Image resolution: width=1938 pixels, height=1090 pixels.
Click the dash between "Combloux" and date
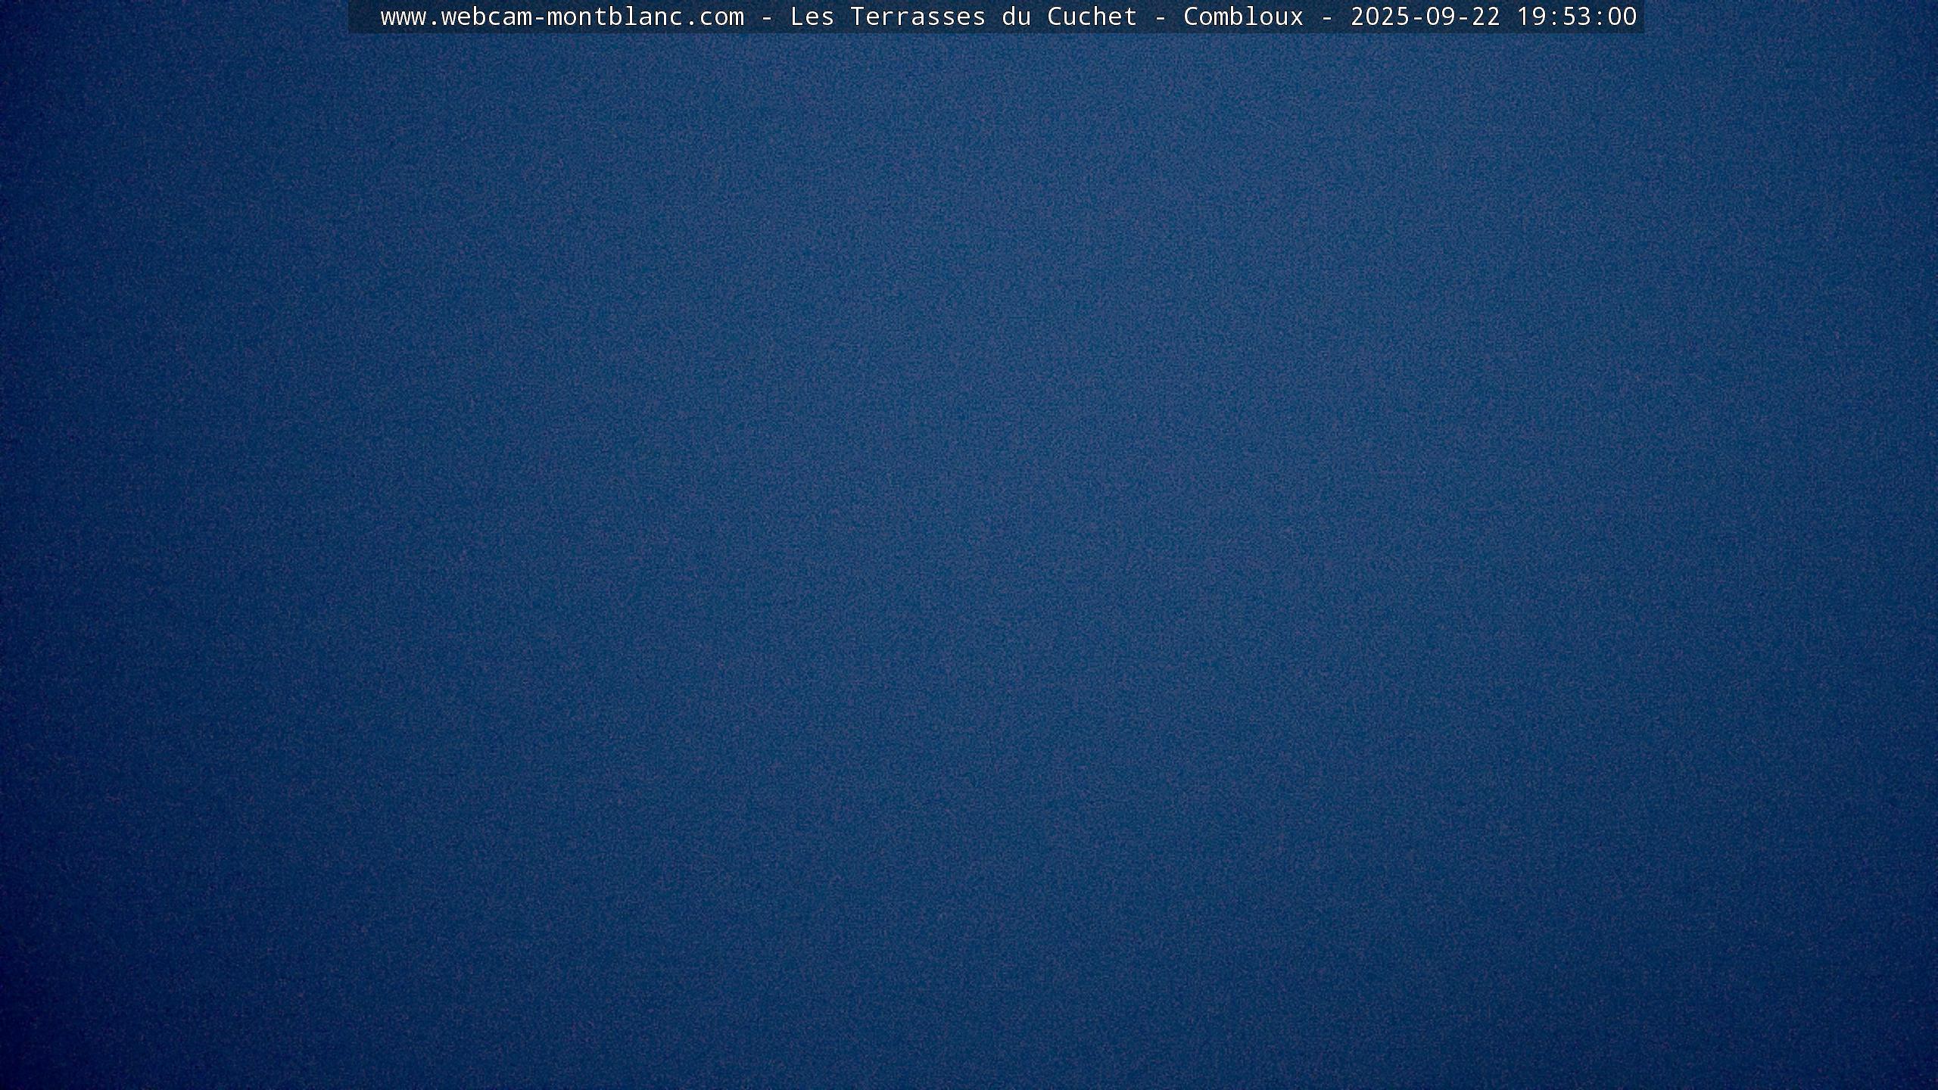(x=1327, y=17)
